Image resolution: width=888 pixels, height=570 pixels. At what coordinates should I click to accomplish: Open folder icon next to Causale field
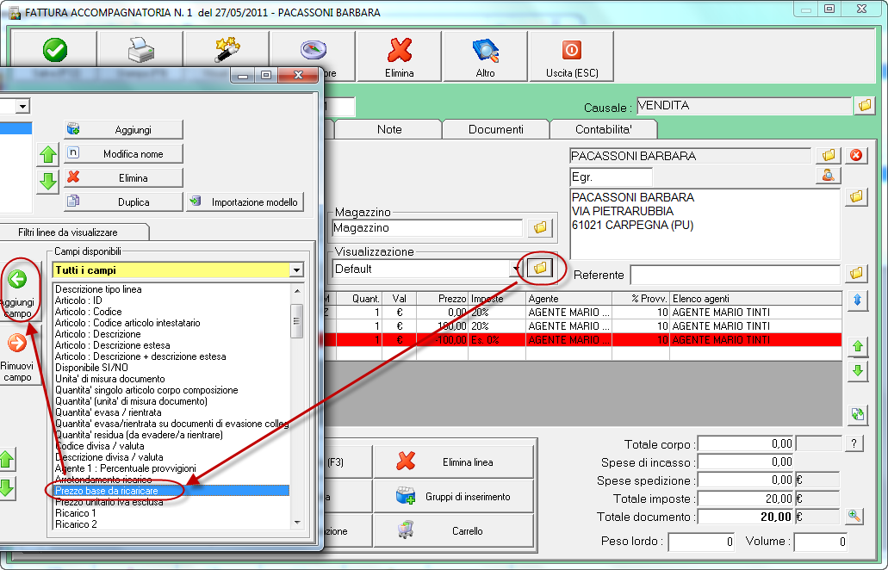[865, 105]
